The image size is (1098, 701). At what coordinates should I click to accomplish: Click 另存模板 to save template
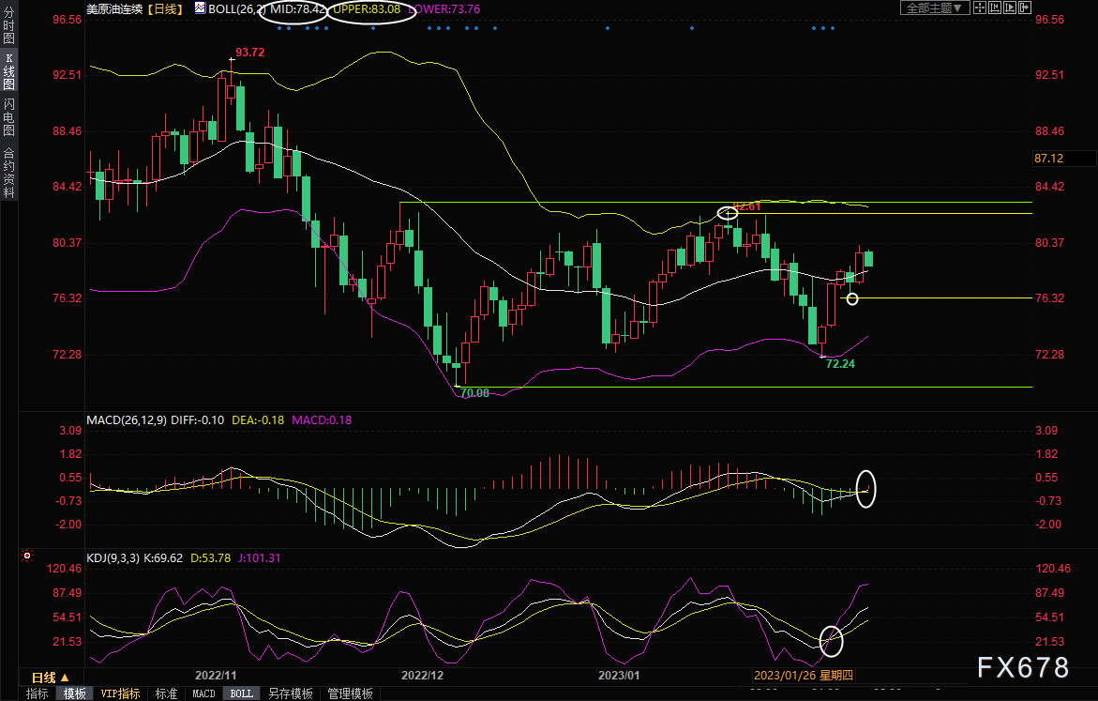coord(291,693)
